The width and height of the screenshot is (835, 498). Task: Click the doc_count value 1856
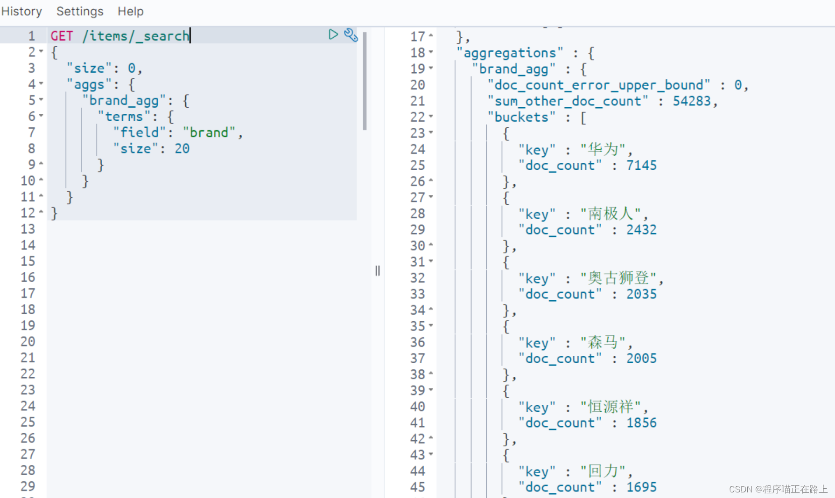(x=641, y=422)
